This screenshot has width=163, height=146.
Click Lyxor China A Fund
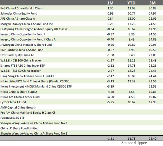pos(13,102)
